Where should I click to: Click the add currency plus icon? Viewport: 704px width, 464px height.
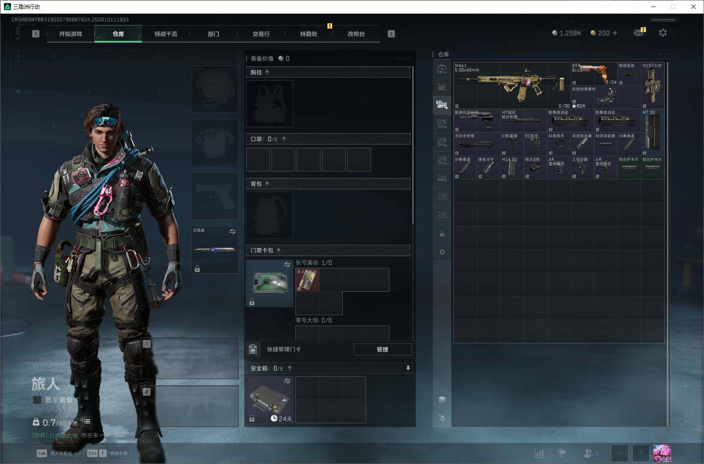pyautogui.click(x=615, y=33)
